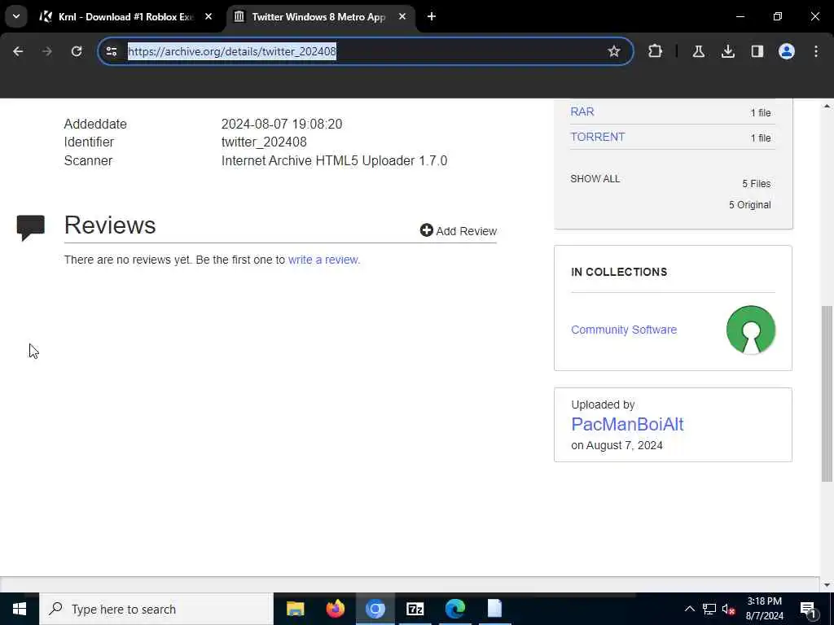834x625 pixels.
Task: Click the browser forward arrow
Action: click(x=46, y=51)
